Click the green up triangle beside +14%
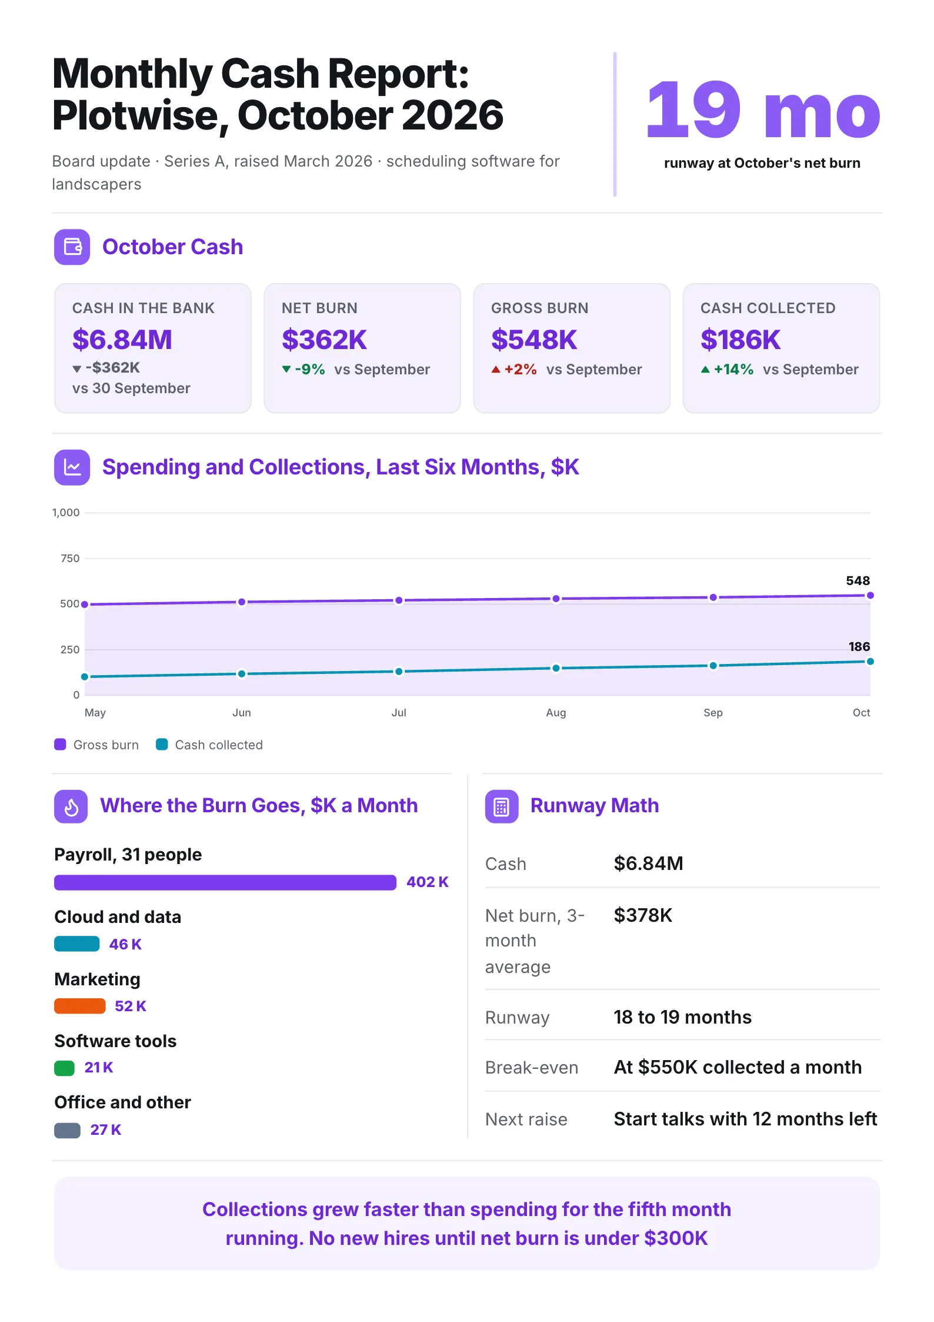Viewport: 934px width, 1322px height. pos(705,369)
